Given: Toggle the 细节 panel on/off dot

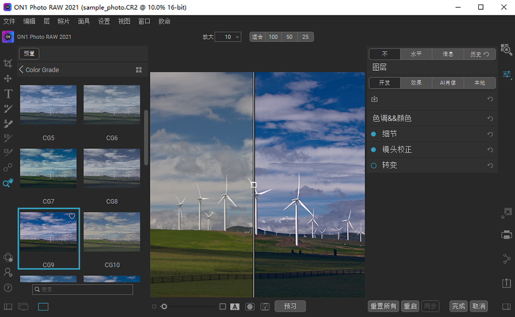Looking at the screenshot, I should [x=374, y=134].
